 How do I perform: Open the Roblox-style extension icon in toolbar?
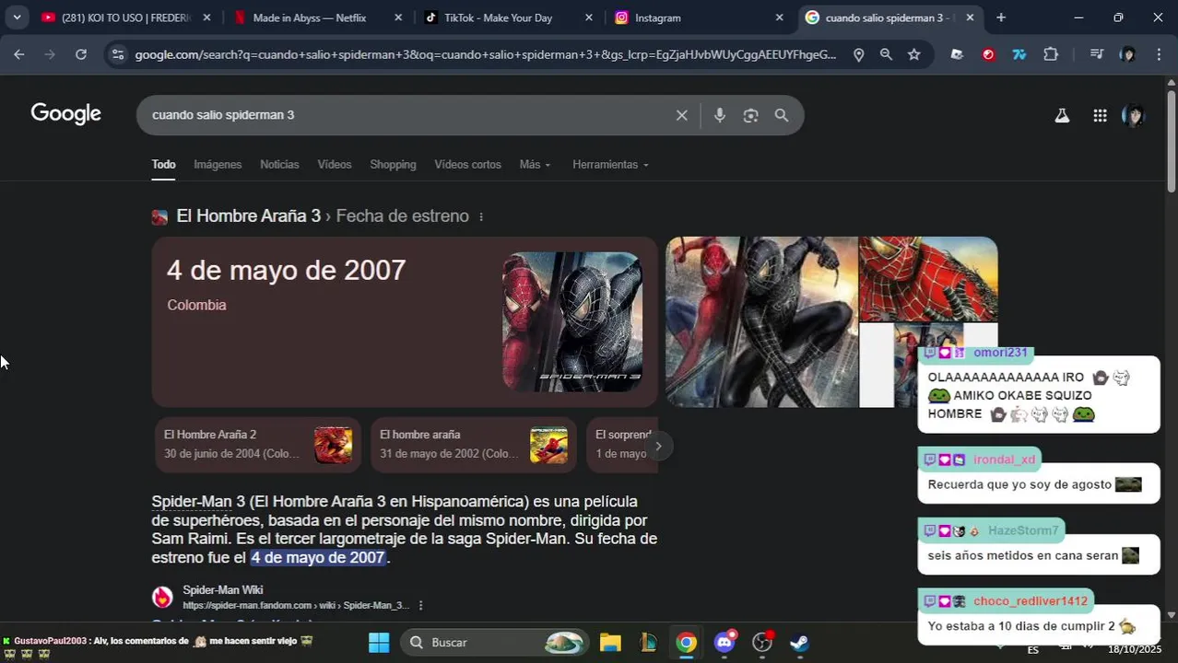coord(957,54)
